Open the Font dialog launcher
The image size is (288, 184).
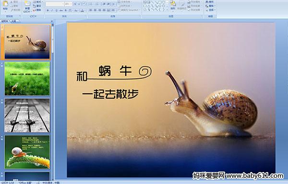coord(86,16)
